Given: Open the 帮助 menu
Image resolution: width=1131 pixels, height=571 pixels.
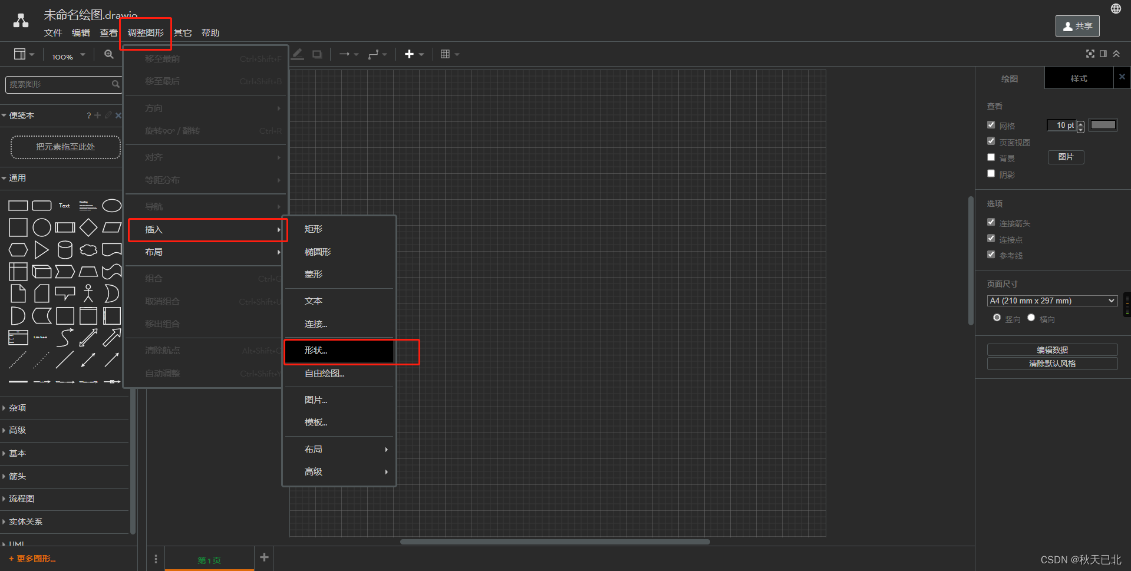Looking at the screenshot, I should coord(210,33).
